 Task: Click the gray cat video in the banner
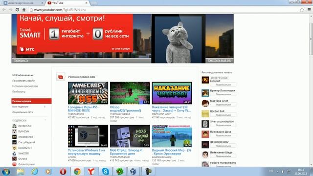(178, 39)
